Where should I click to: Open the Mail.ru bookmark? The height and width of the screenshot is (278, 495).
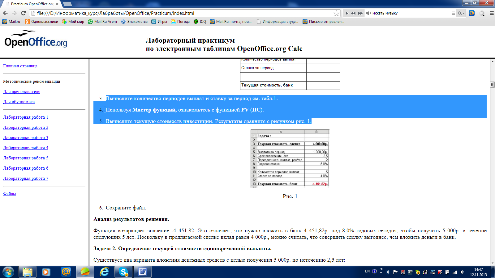tap(11, 22)
